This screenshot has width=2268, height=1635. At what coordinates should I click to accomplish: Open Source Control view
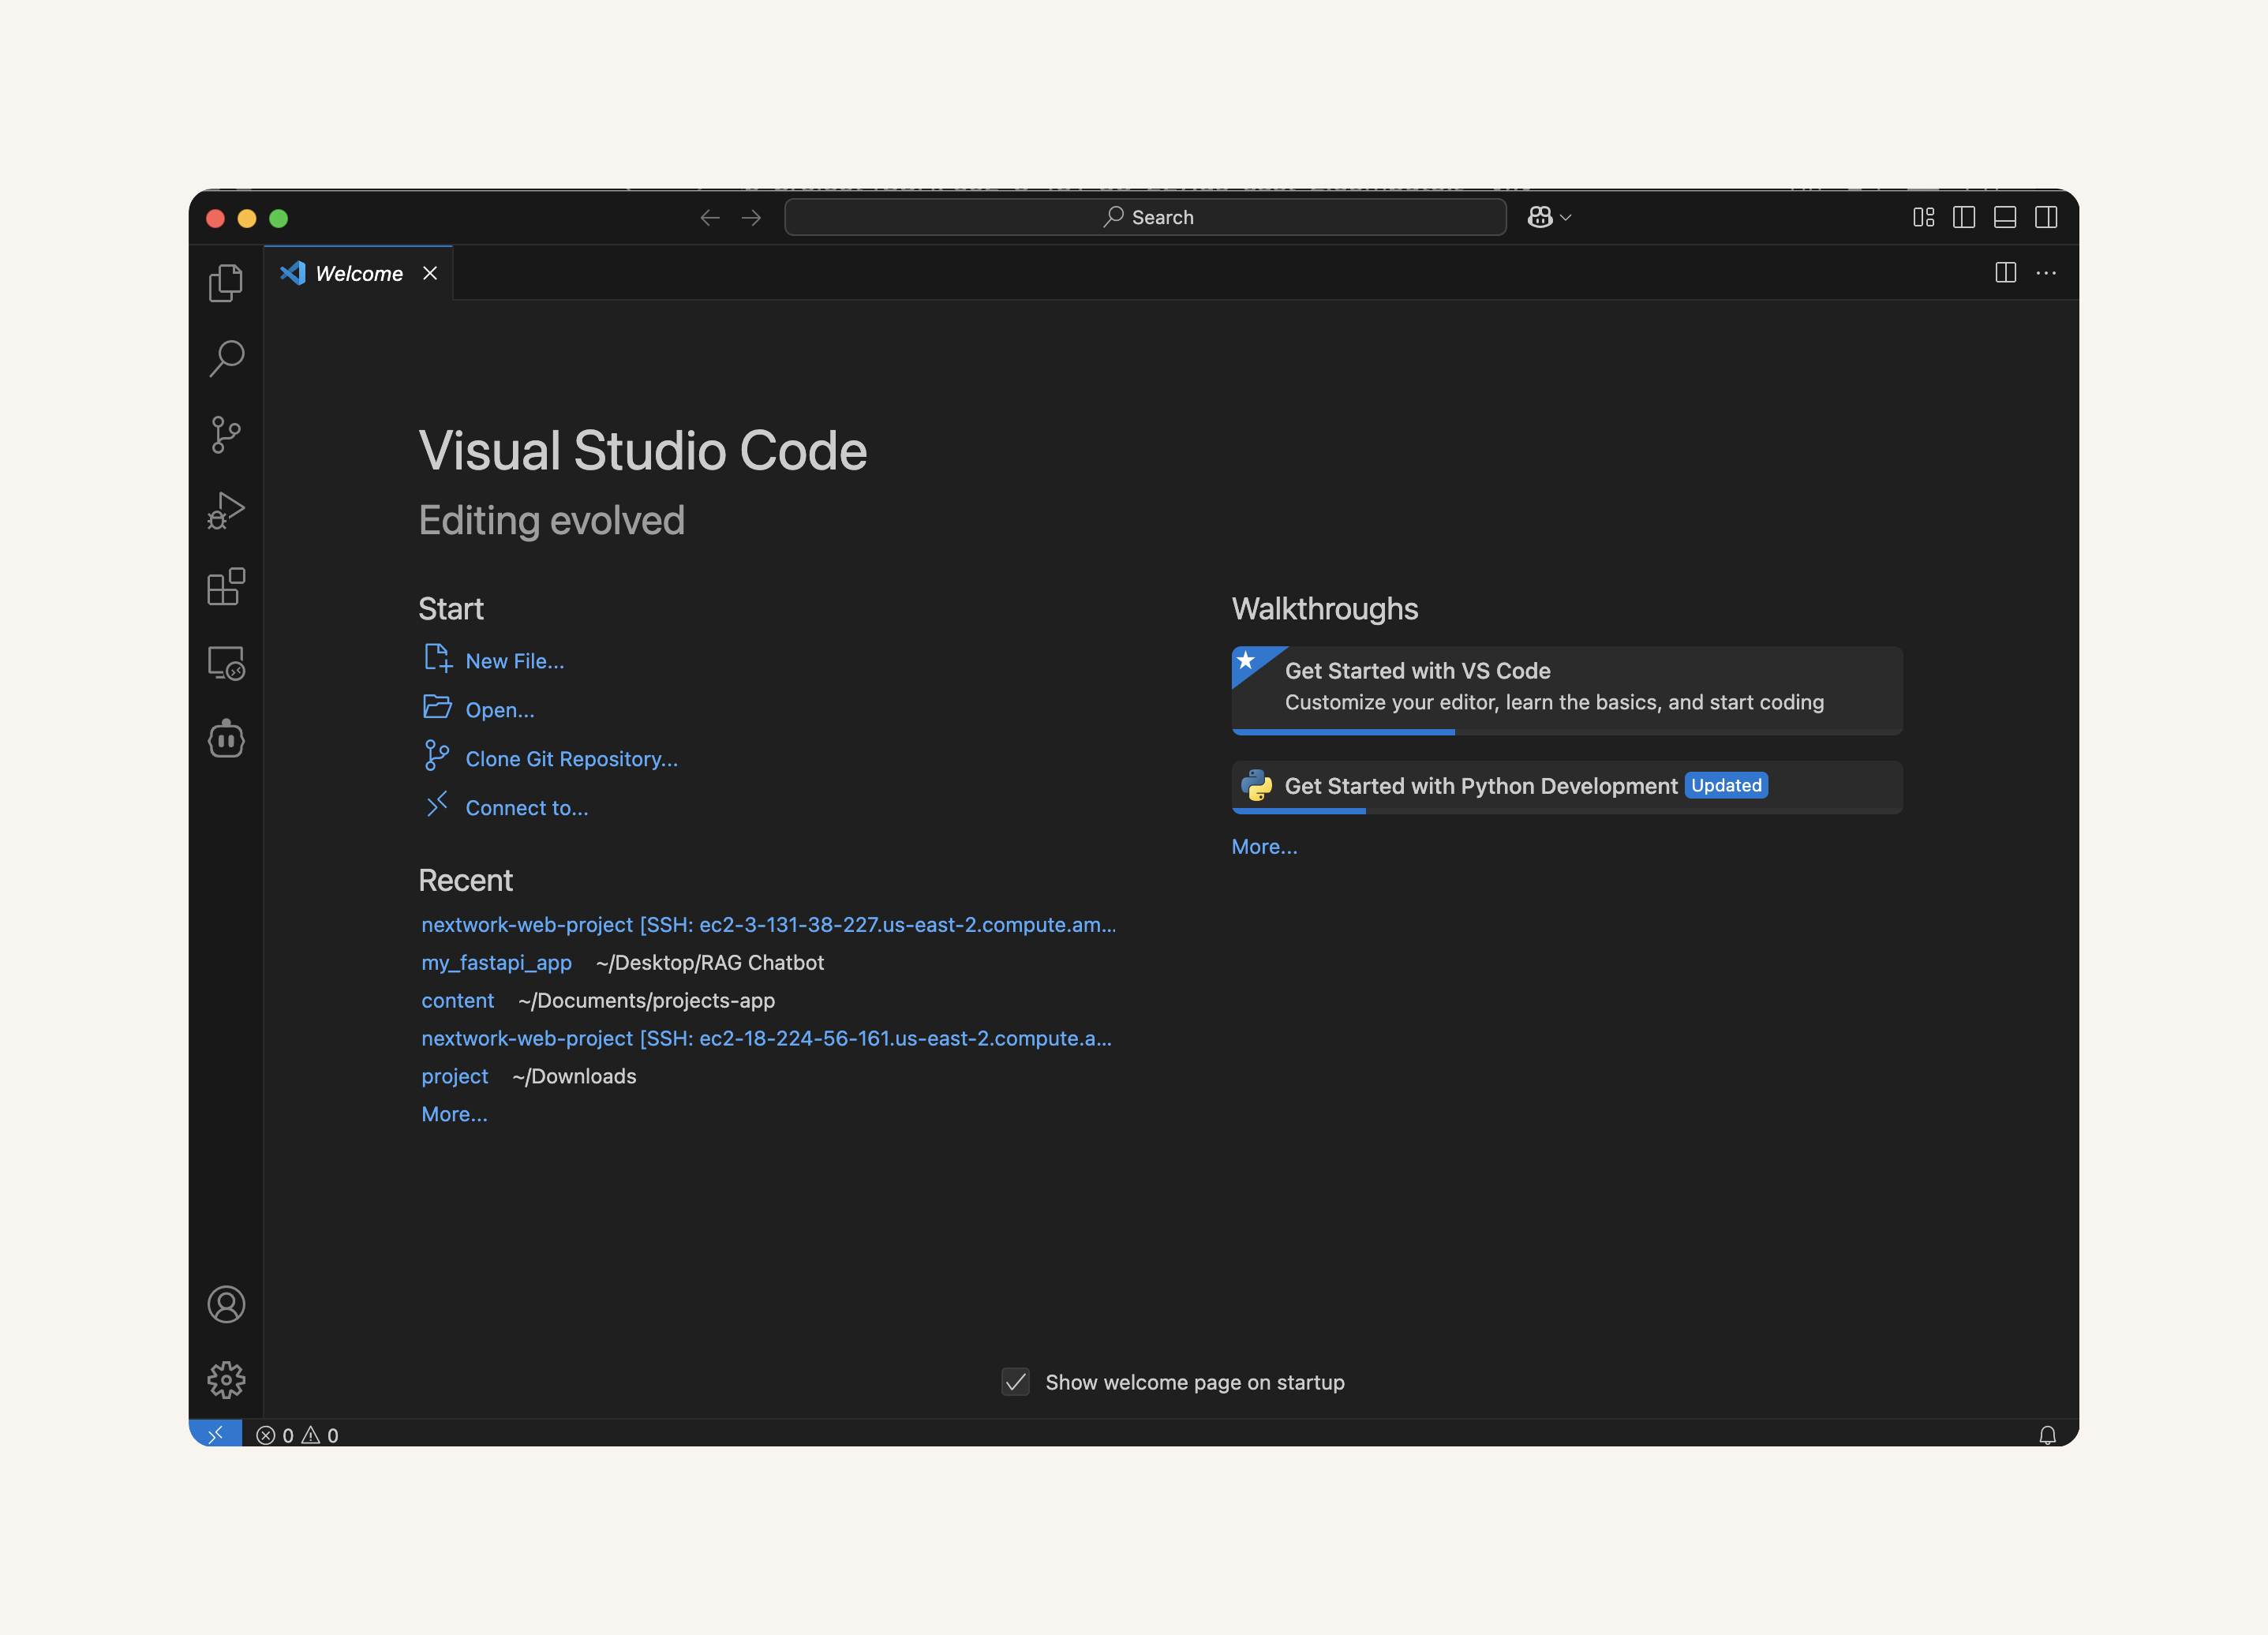coord(226,435)
